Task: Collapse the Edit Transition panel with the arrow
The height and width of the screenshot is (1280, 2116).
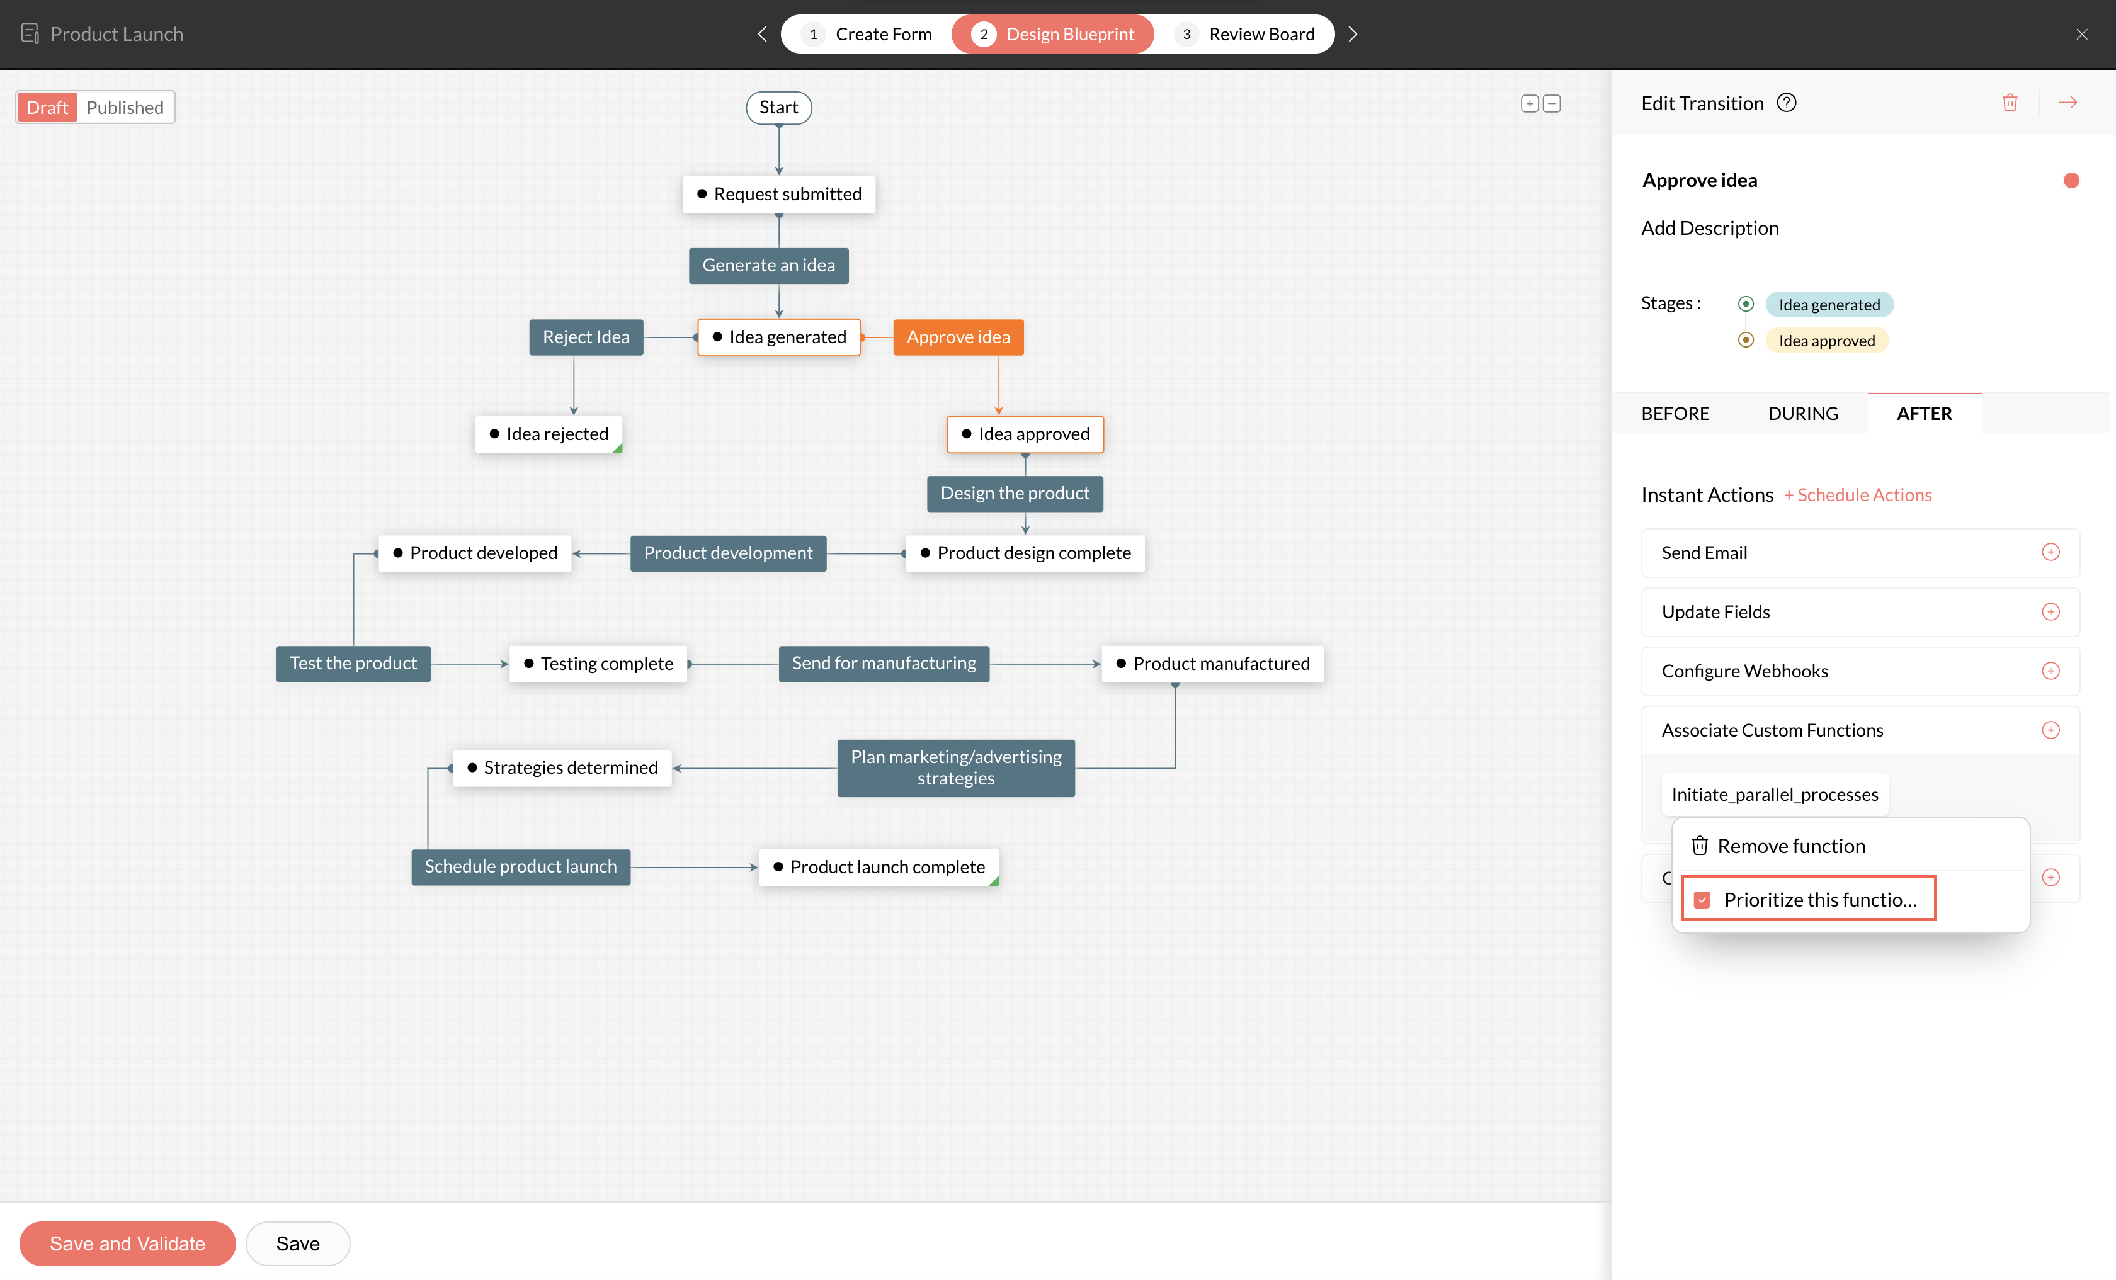Action: coord(2068,103)
